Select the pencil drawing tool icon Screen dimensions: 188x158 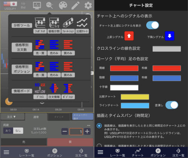tap(76, 6)
